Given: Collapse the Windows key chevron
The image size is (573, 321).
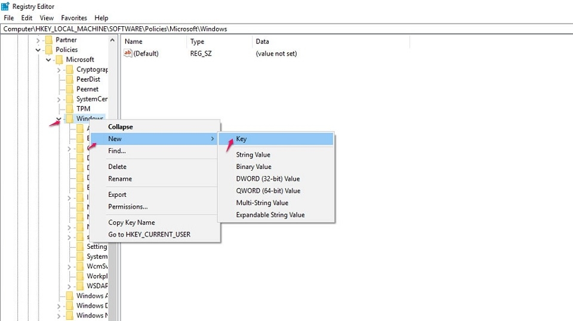Looking at the screenshot, I should (58, 119).
